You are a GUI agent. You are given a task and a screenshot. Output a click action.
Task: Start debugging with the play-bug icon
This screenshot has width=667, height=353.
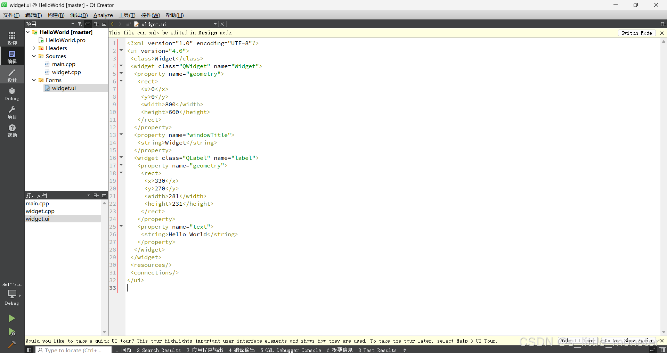12,332
